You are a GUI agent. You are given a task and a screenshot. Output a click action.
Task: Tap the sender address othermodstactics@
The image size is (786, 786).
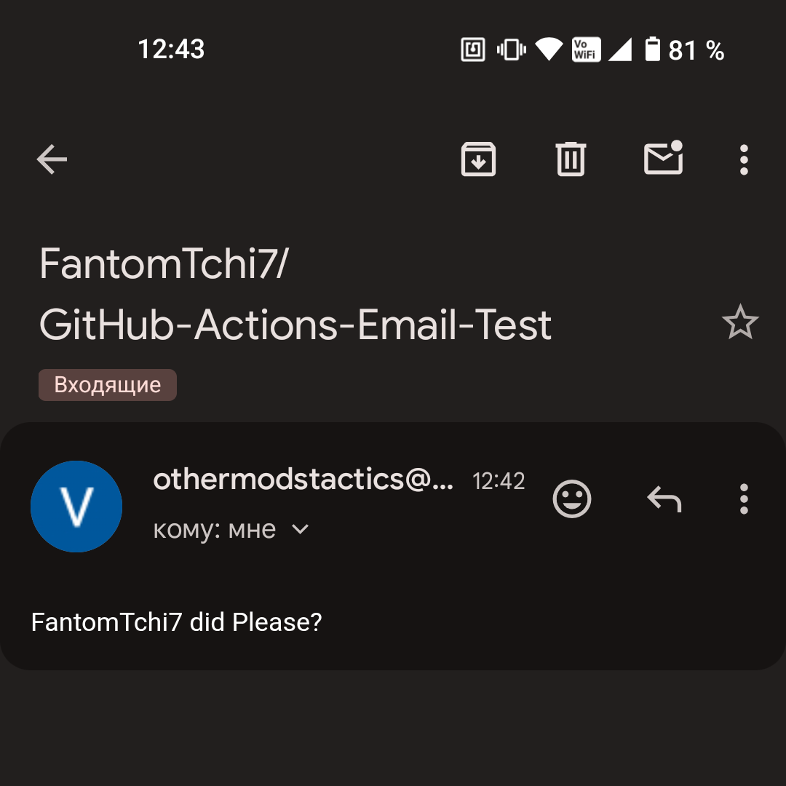click(x=303, y=480)
